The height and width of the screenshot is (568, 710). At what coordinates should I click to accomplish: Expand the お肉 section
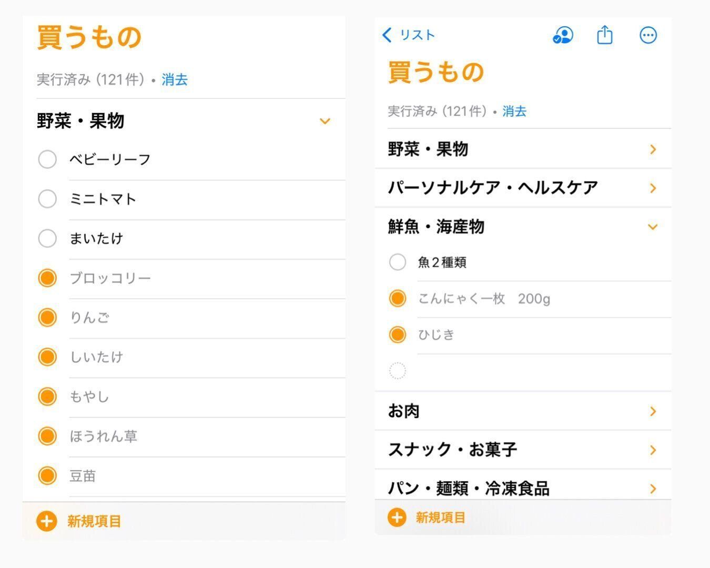653,411
